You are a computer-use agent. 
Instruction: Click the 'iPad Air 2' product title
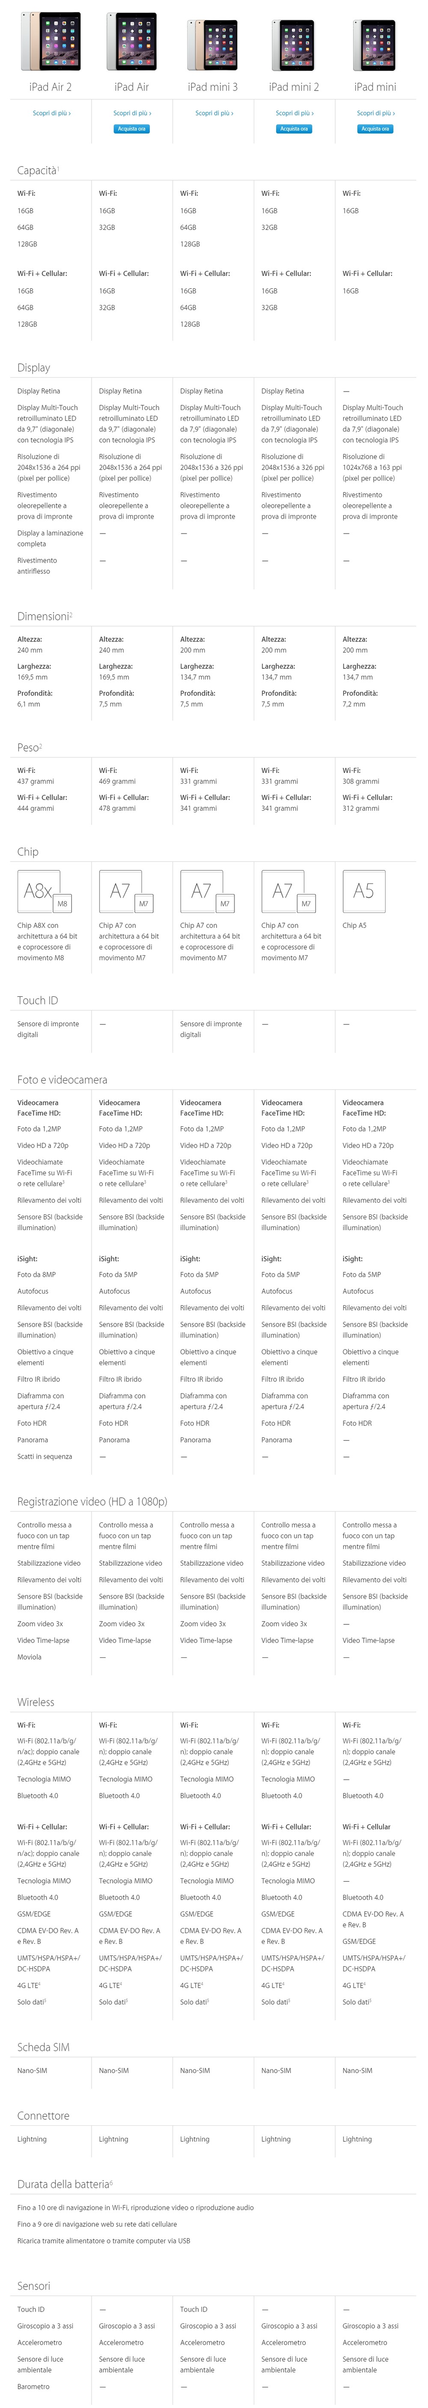tap(51, 87)
